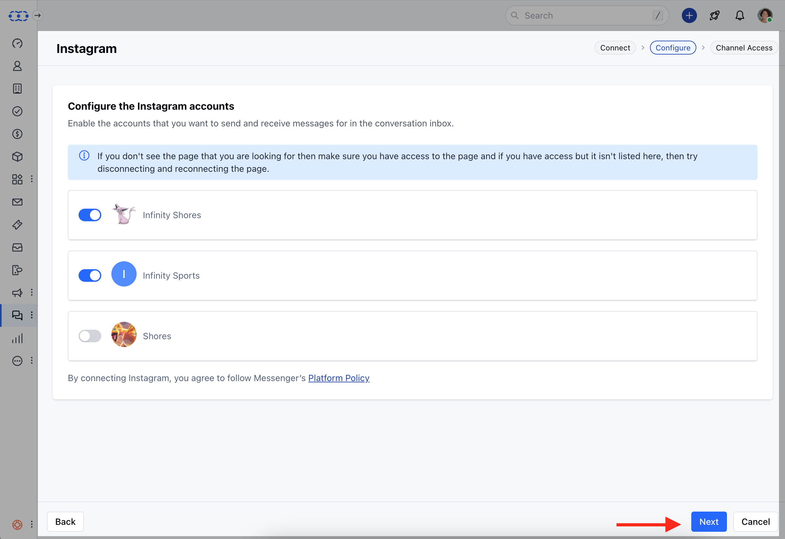Expand options dots beside modules grid icon

[x=32, y=179]
